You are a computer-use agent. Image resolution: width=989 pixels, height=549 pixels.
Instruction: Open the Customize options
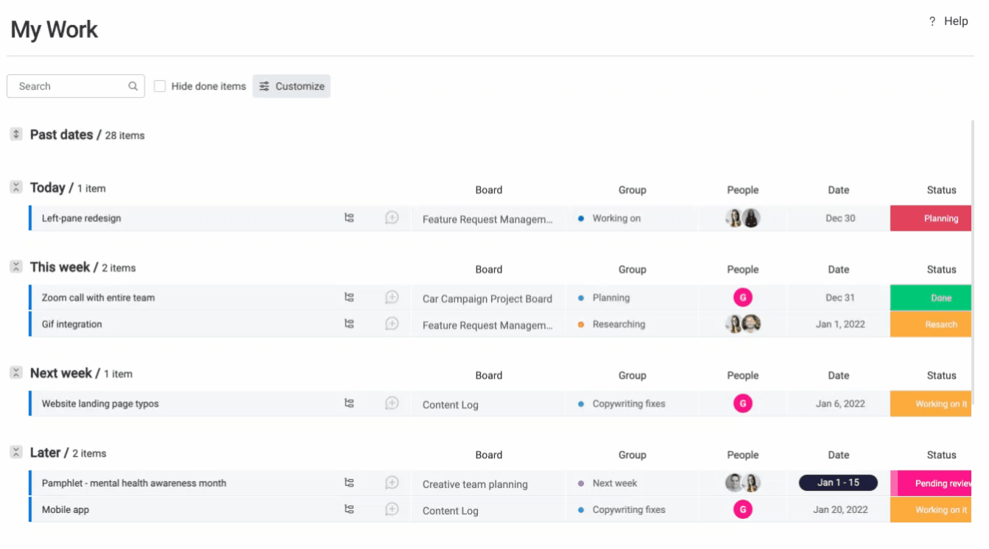pos(292,86)
